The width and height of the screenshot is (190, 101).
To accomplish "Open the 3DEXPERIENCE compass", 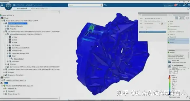I will pos(8,7).
